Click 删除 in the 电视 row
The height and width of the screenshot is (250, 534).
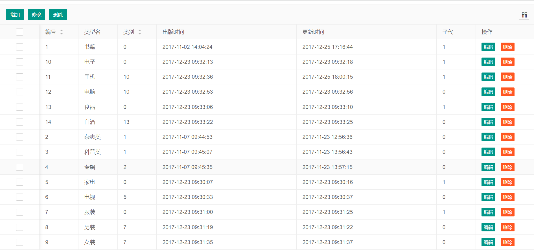(x=507, y=197)
